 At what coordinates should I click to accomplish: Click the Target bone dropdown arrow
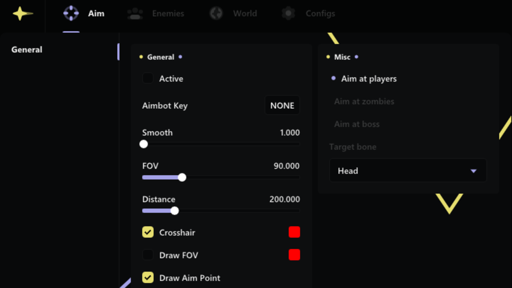[473, 171]
